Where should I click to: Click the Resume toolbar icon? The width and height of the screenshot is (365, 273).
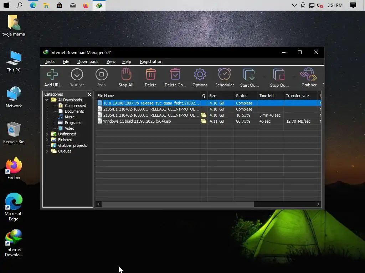coord(77,75)
